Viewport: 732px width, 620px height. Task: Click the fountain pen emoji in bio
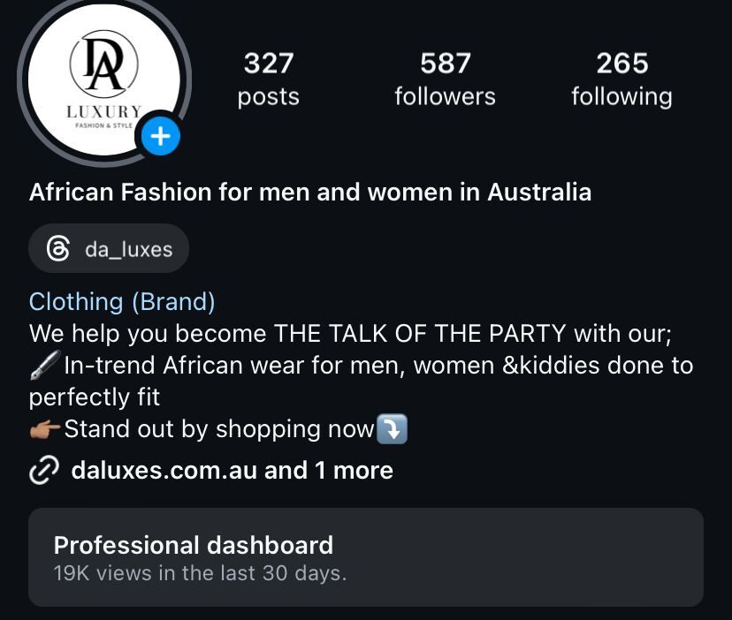tap(45, 365)
